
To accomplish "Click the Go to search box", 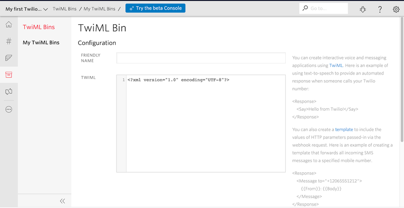I will click(324, 9).
